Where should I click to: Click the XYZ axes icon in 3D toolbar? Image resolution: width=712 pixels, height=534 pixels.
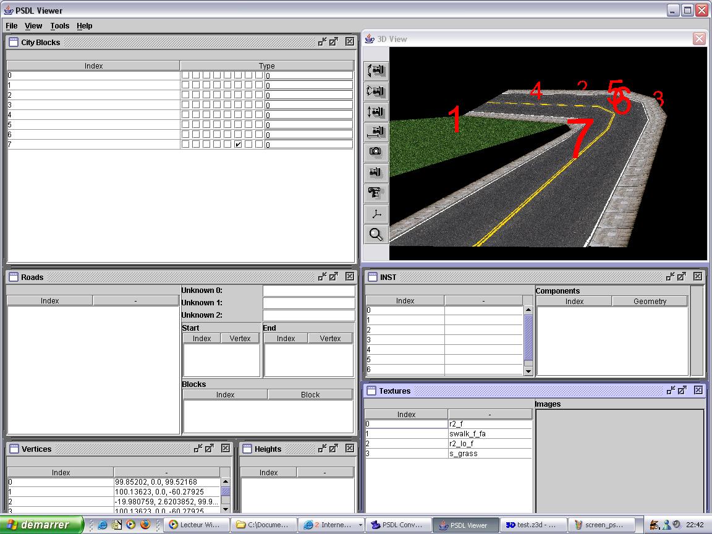pyautogui.click(x=376, y=214)
